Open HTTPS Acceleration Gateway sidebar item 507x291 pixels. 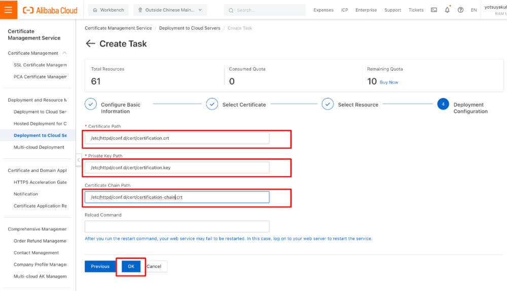40,182
